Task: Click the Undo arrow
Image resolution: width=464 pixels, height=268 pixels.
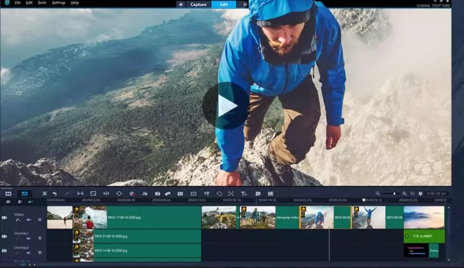Action: click(x=55, y=194)
